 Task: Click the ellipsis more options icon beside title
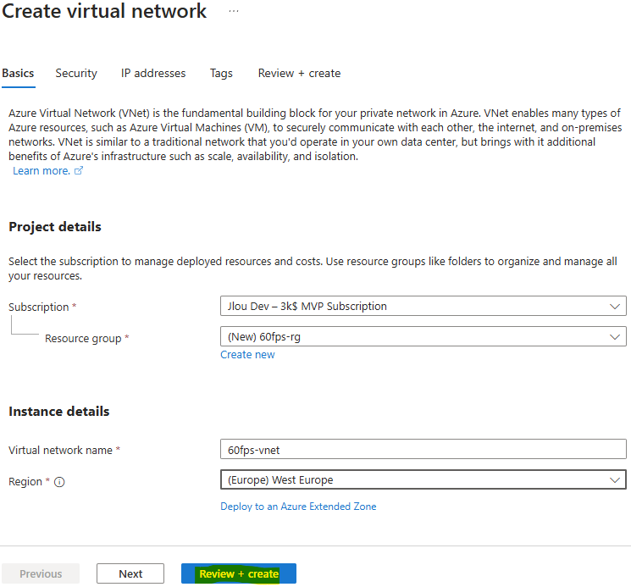[234, 11]
